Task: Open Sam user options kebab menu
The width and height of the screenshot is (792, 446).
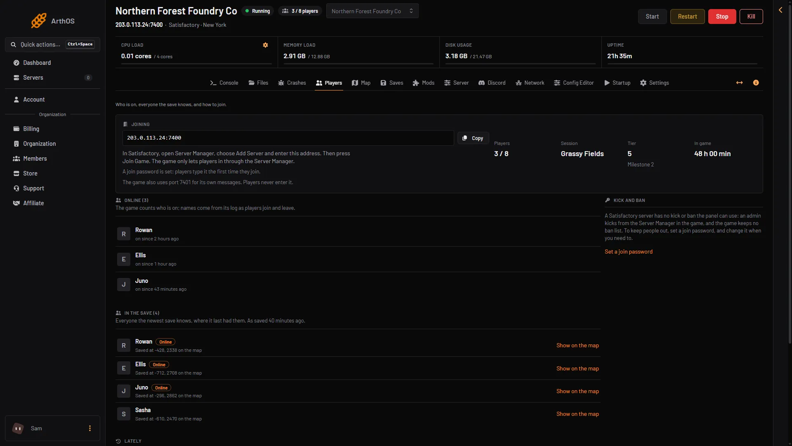Action: pos(90,428)
